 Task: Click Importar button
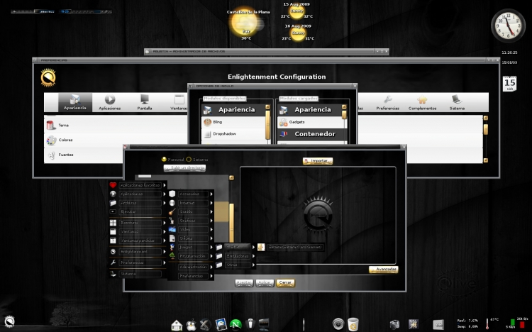click(x=318, y=161)
